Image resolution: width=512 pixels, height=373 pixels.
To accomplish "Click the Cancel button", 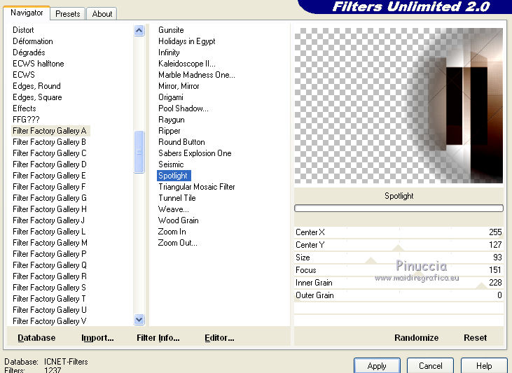I will 430,366.
